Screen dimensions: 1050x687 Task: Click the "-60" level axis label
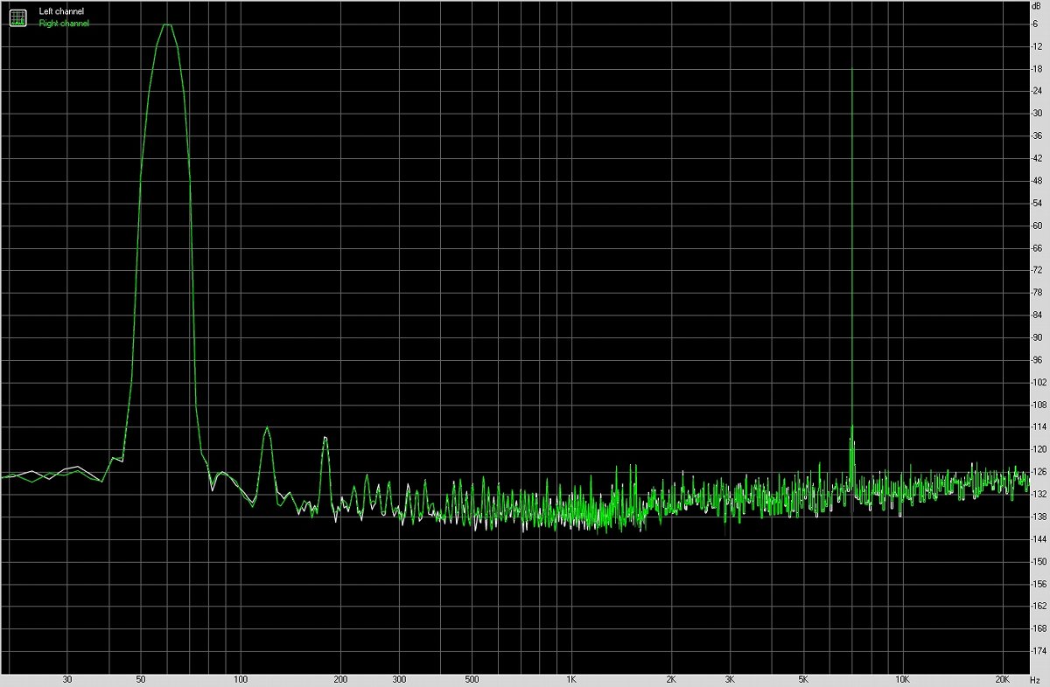tap(1037, 226)
